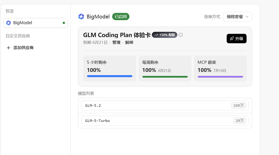Click the 到期 6月21日 expiry text

click(95, 42)
